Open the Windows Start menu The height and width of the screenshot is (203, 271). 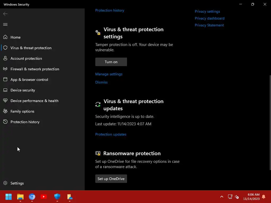pyautogui.click(x=8, y=197)
